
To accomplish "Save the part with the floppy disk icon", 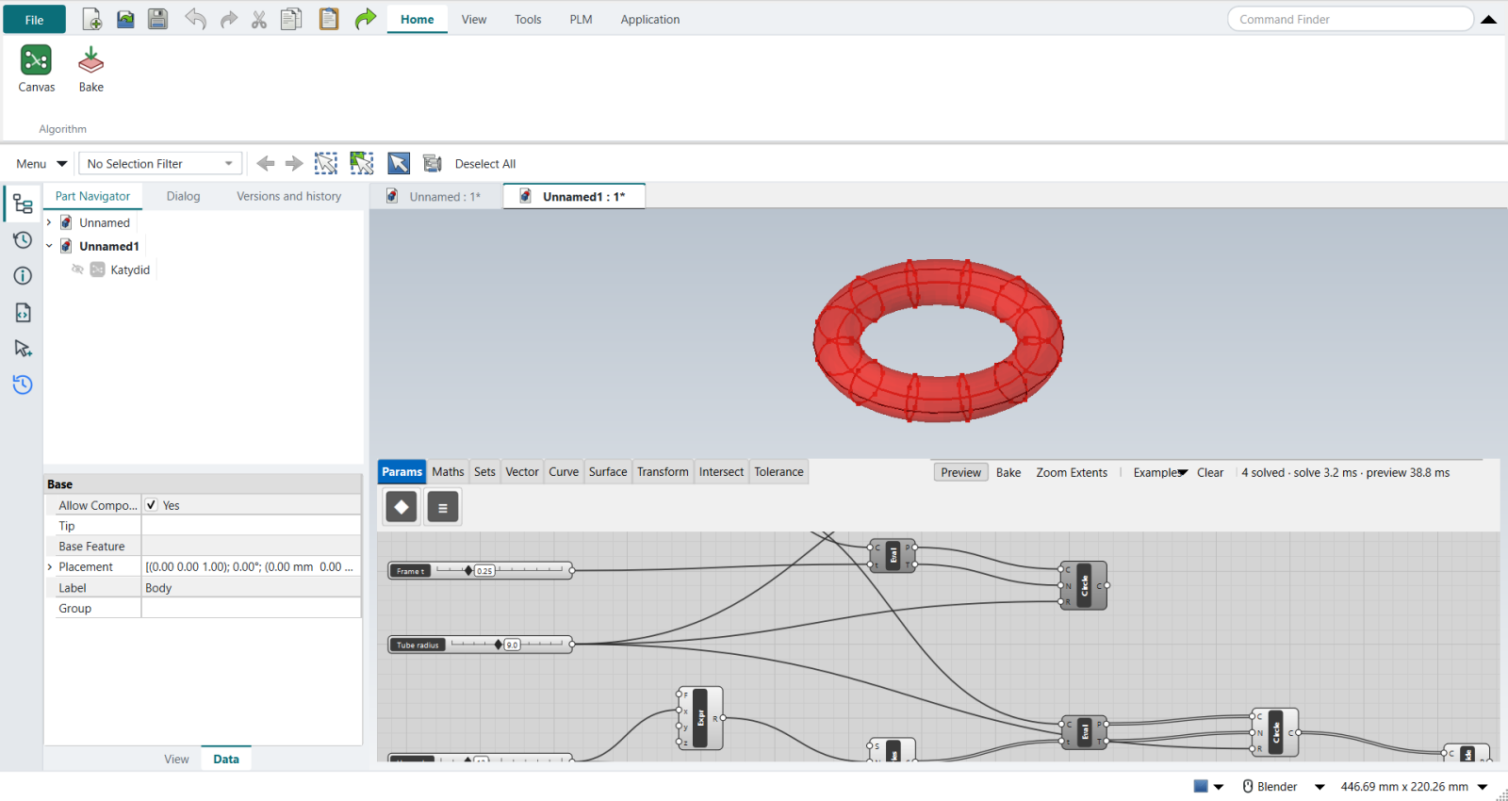I will coord(157,19).
